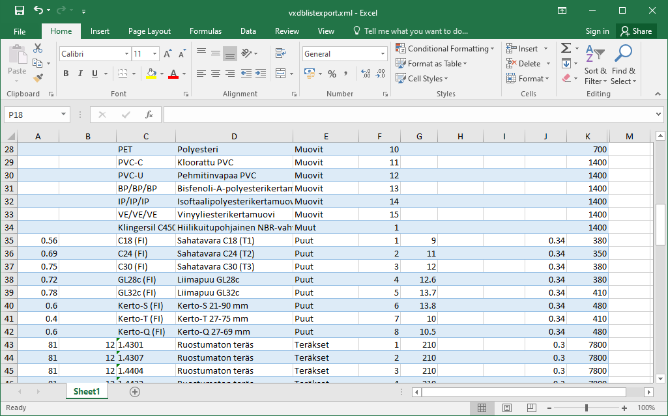Add a new sheet with plus icon
Screen dimensions: 668x416
tap(135, 391)
